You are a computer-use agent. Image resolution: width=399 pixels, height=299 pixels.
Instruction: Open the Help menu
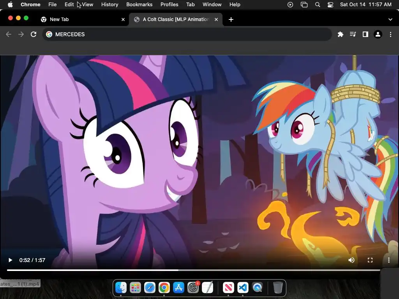[x=235, y=4]
